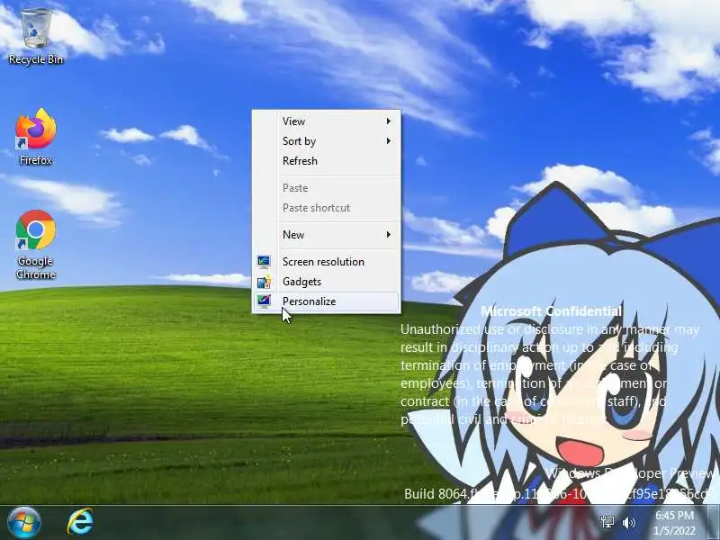Click the Recycle Bin label text
Image resolution: width=720 pixels, height=540 pixels.
(x=36, y=59)
